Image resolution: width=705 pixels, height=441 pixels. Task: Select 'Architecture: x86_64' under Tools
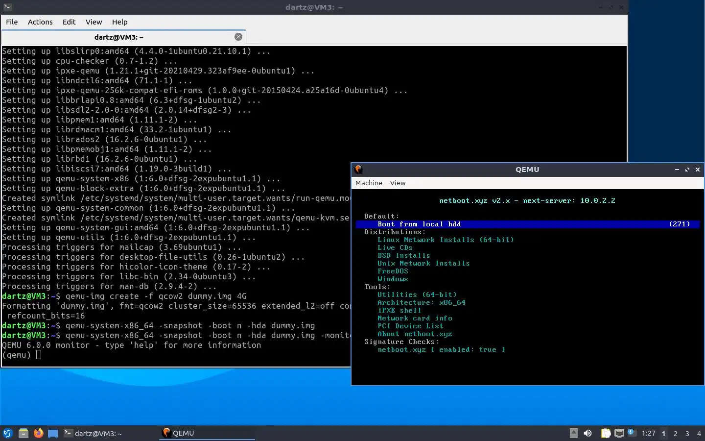(422, 302)
